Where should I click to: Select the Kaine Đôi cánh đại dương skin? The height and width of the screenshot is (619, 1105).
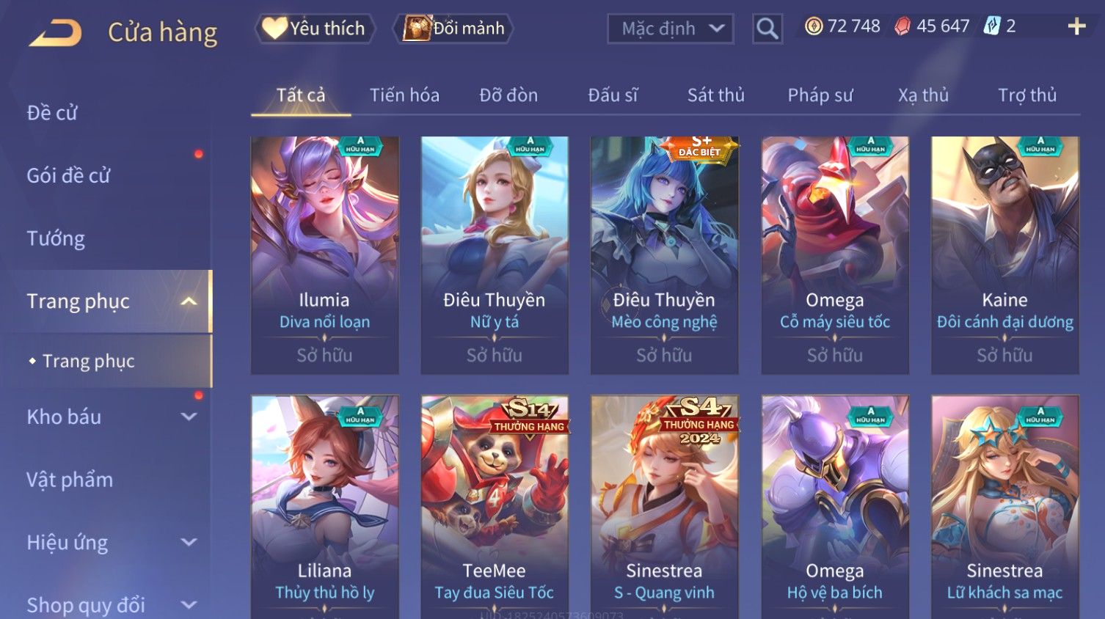tap(1004, 255)
